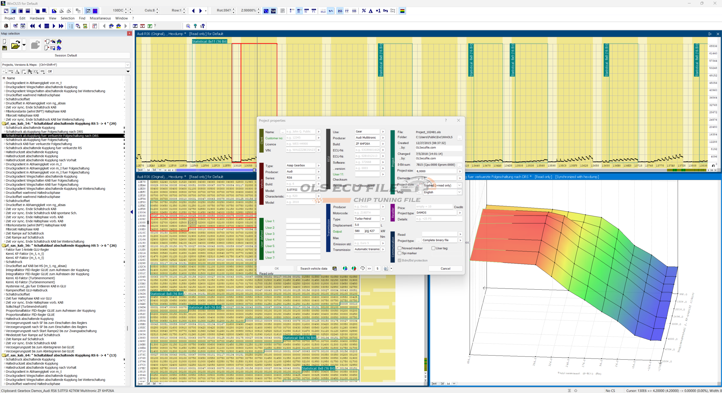Image resolution: width=722 pixels, height=393 pixels.
Task: Activate the Org original values icon
Action: 385,11
